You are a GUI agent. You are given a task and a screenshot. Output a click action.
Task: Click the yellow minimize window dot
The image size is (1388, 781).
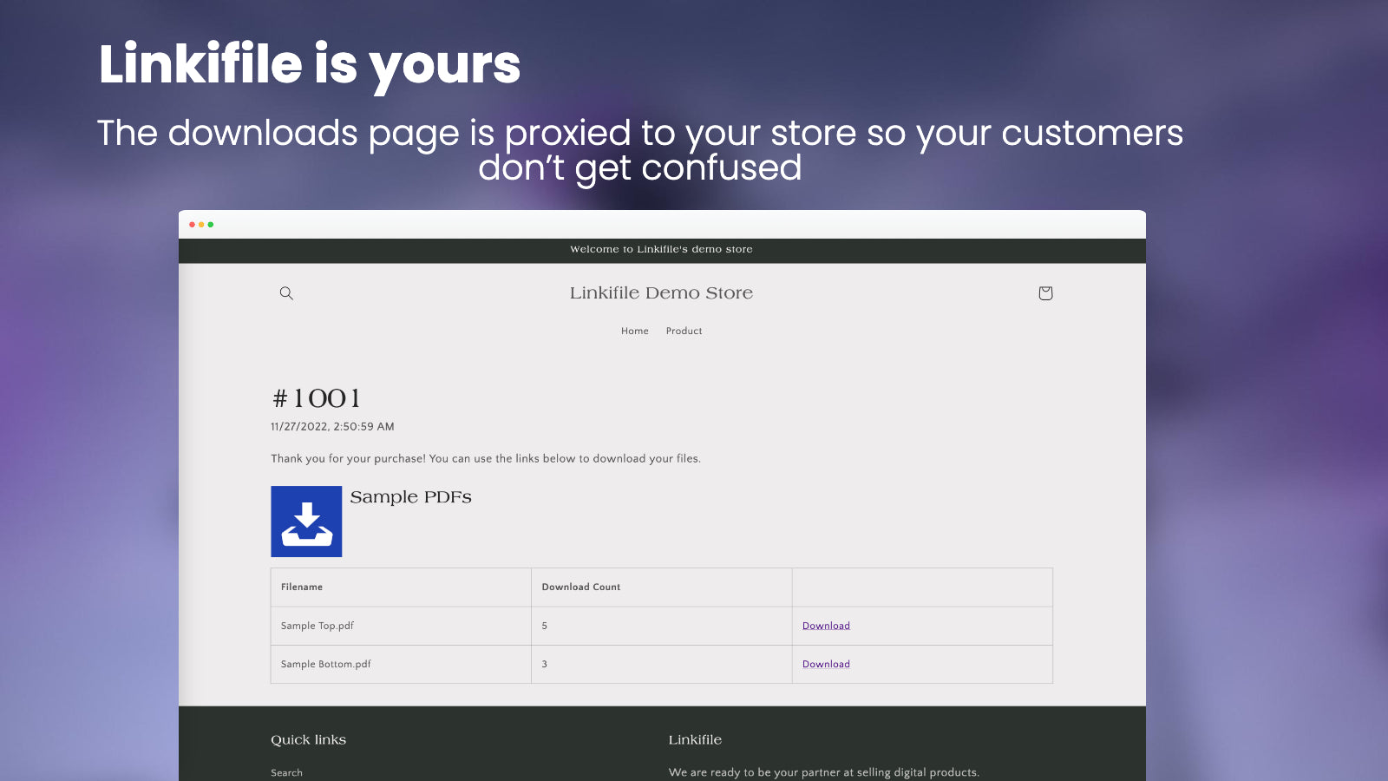point(201,225)
